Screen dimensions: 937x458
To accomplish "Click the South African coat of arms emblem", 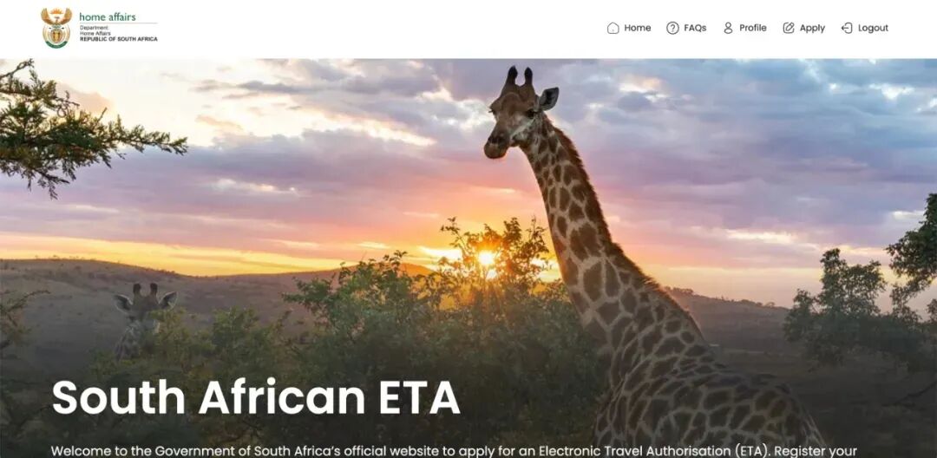I will (56, 28).
